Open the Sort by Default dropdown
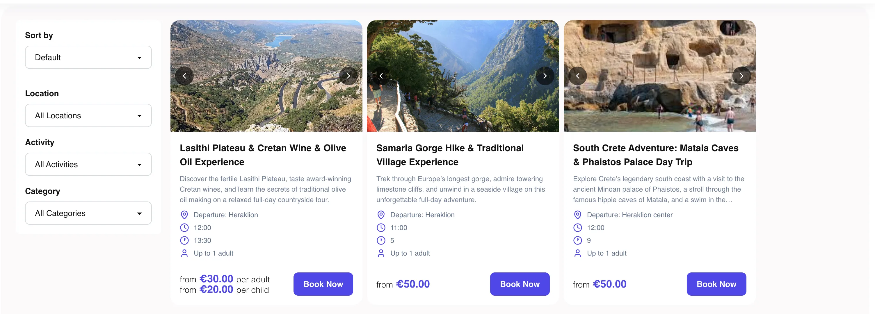 88,57
